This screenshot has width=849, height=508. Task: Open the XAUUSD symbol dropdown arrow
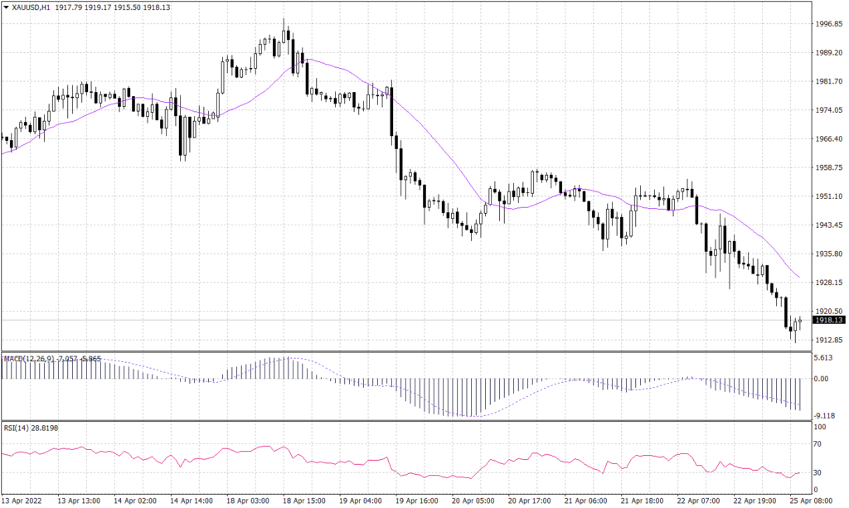[7, 5]
